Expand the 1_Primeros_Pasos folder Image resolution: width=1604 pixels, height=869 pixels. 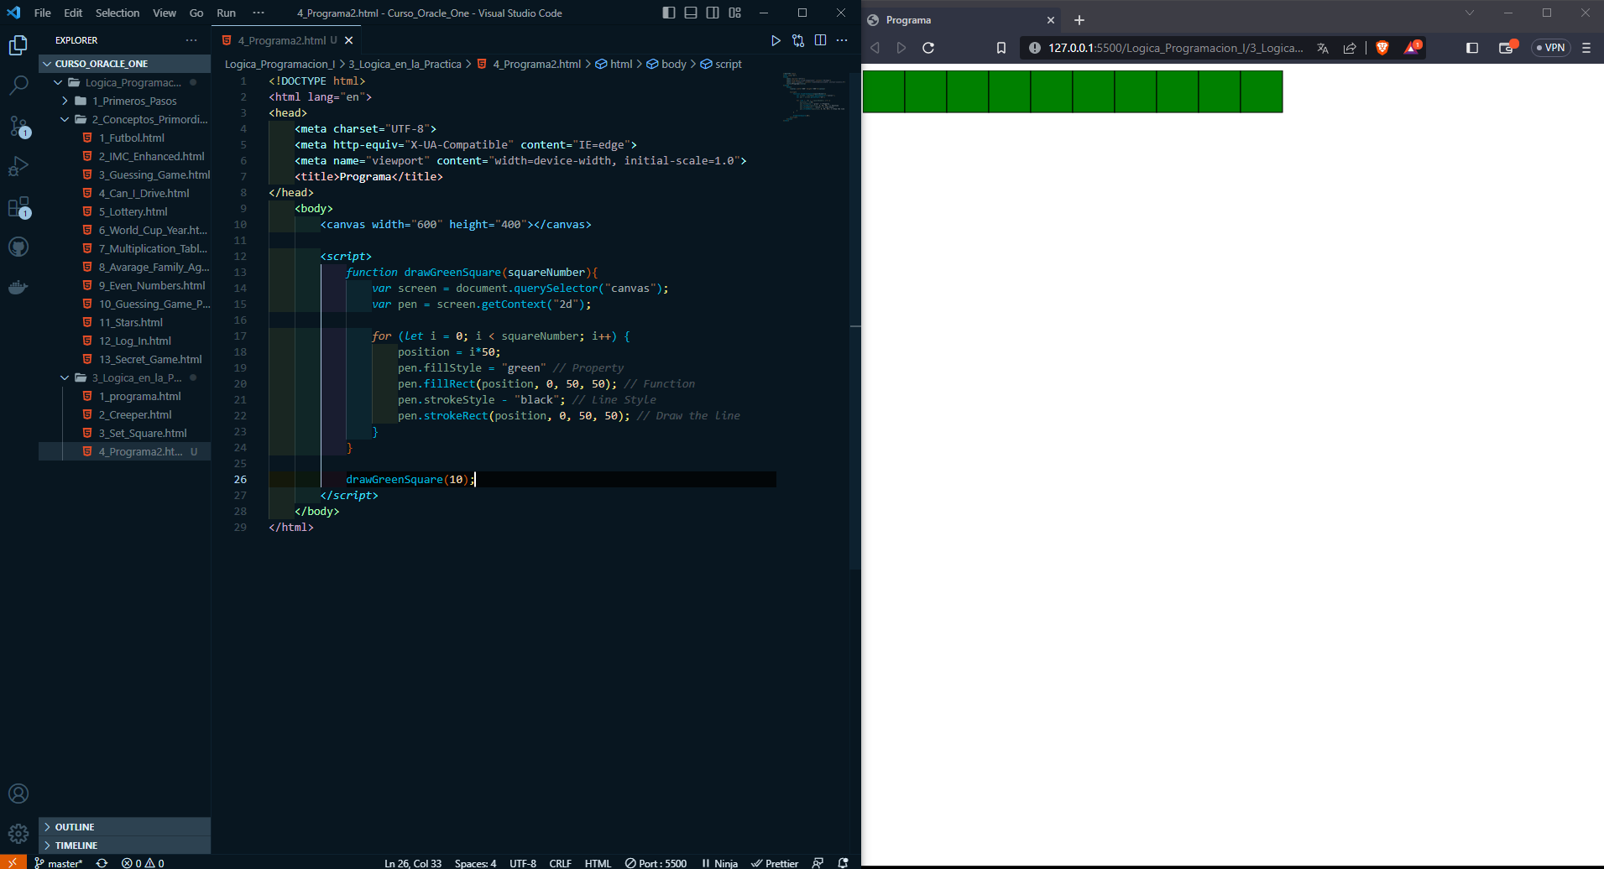(124, 101)
